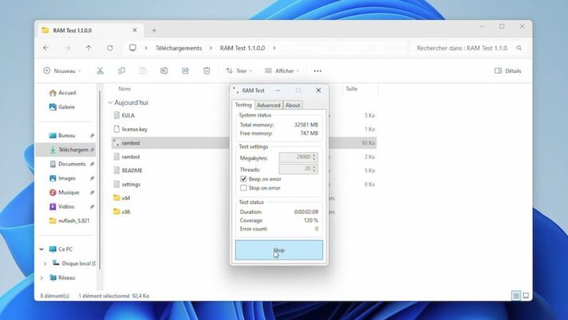Refresh the folder view

(x=110, y=48)
